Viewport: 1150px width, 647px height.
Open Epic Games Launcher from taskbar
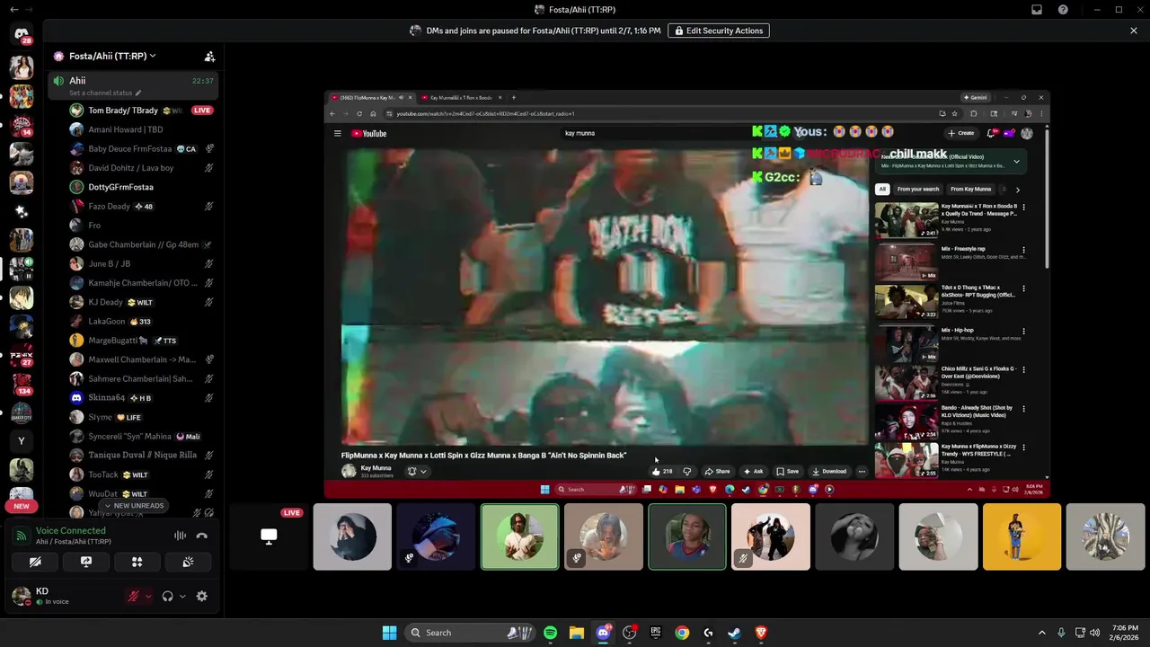[x=656, y=633]
